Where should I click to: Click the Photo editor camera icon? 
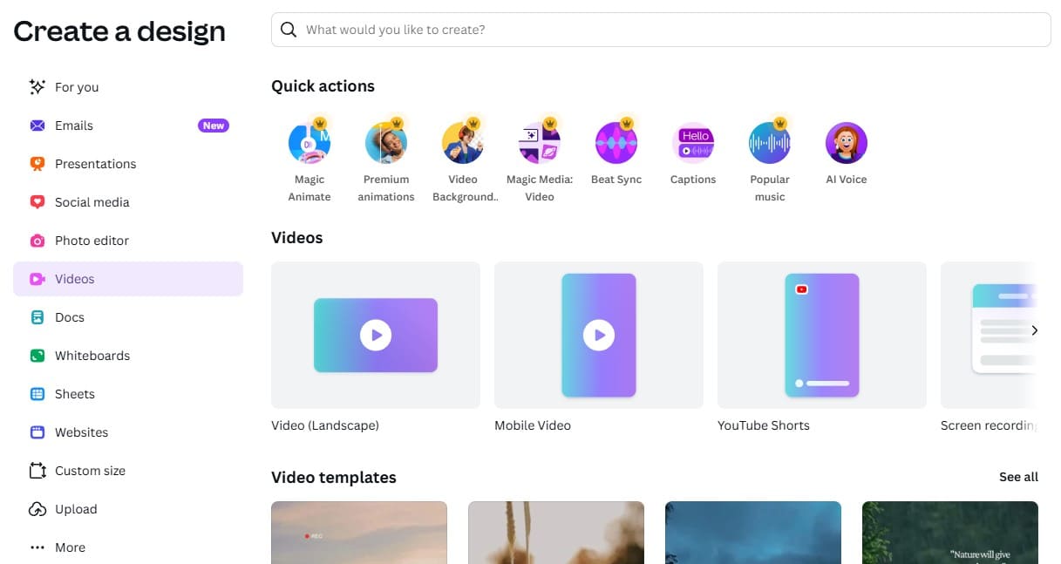tap(37, 241)
